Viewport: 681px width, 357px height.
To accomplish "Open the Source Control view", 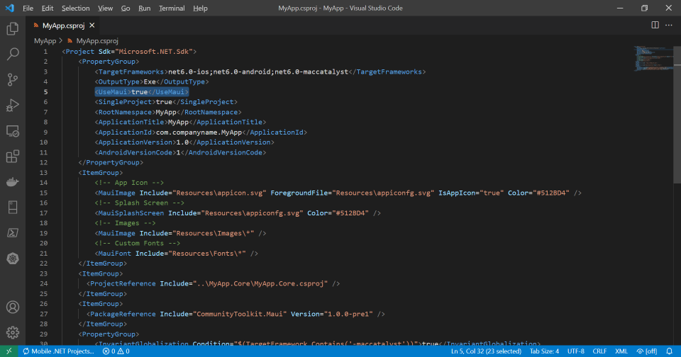I will (x=12, y=79).
